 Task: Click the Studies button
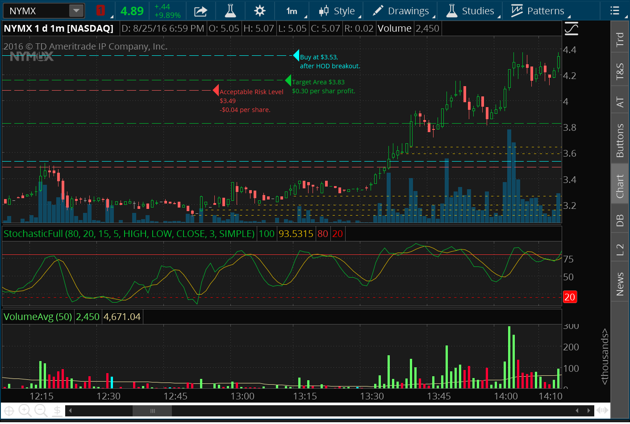[x=471, y=11]
